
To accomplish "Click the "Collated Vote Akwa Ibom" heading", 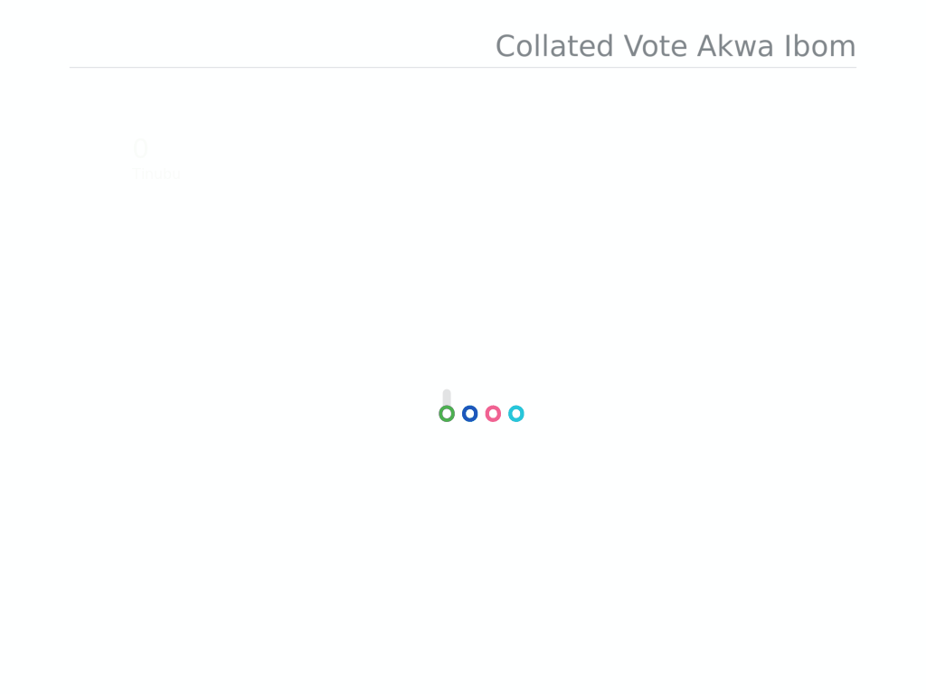I will coord(675,46).
